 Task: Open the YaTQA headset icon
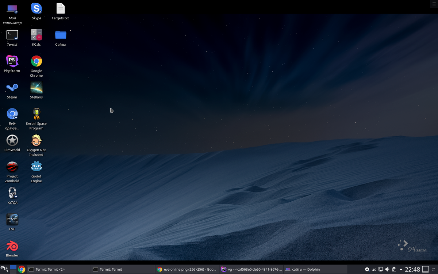(12, 195)
